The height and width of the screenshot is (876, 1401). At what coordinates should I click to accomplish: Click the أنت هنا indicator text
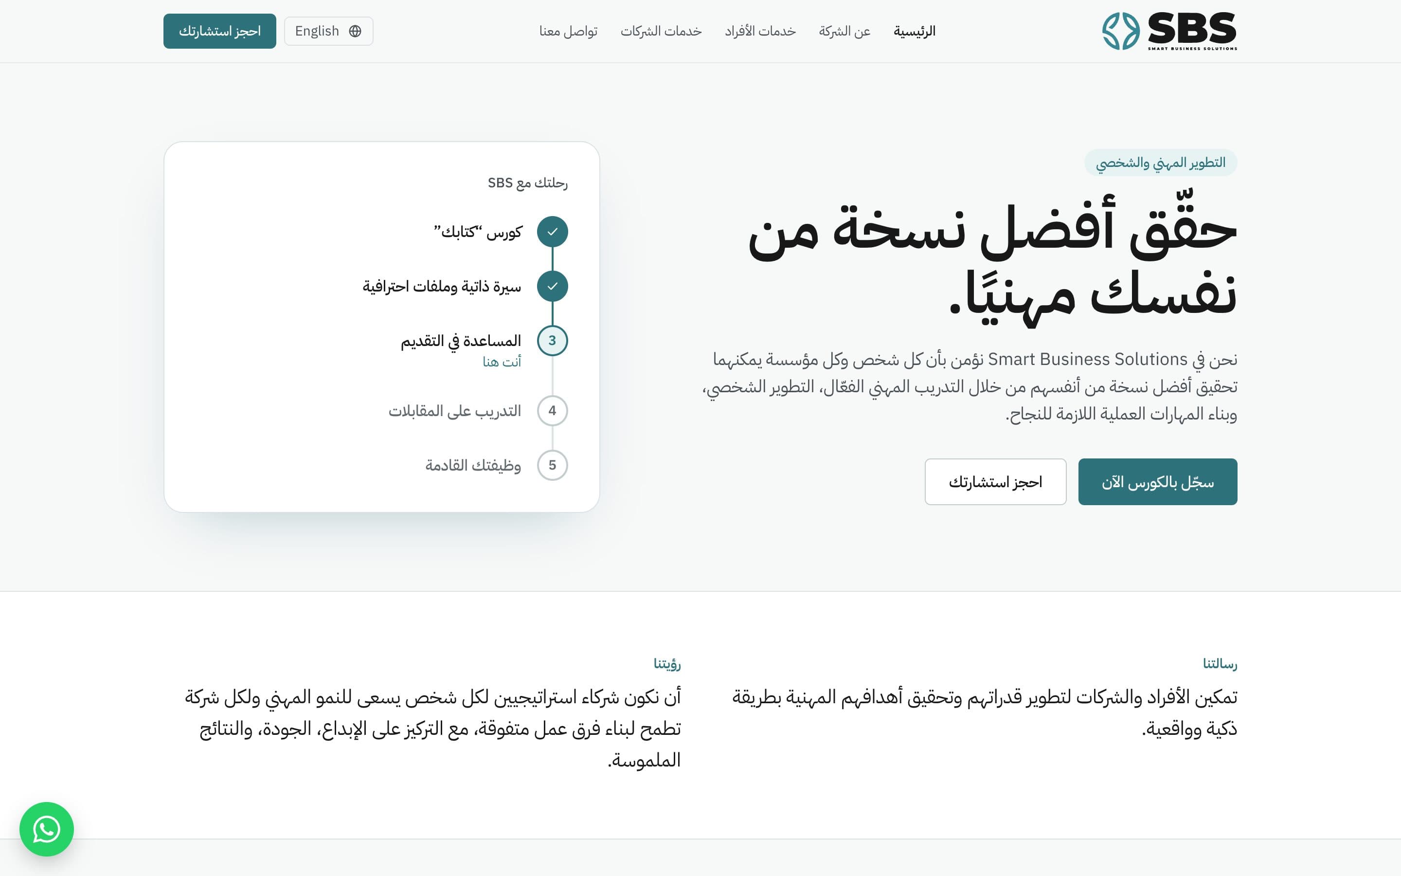(502, 362)
